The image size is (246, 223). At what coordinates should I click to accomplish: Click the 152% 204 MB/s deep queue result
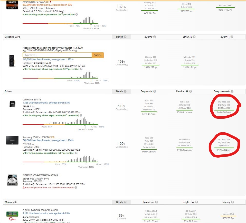(224, 150)
